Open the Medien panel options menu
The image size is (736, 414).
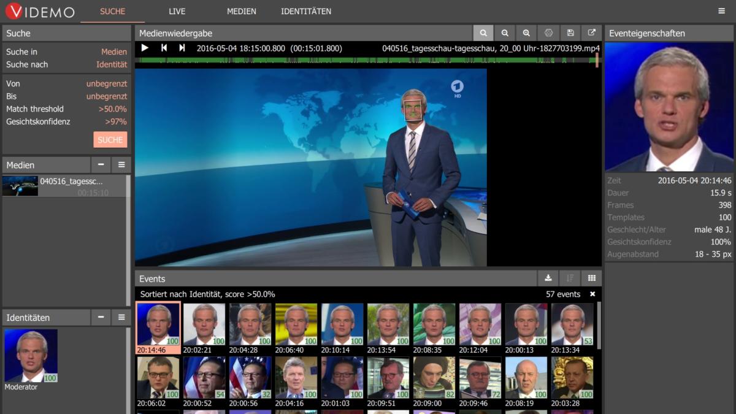point(121,164)
